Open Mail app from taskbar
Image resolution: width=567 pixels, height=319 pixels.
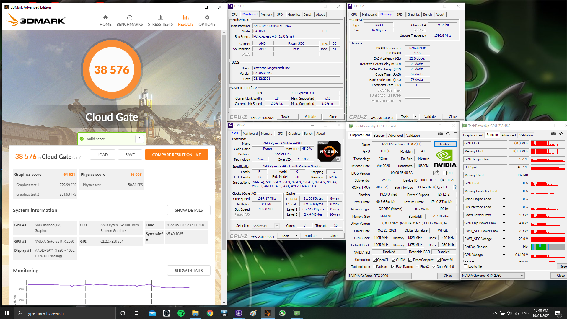coord(152,313)
